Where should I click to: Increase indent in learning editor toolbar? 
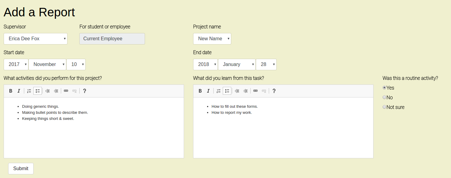(x=245, y=91)
